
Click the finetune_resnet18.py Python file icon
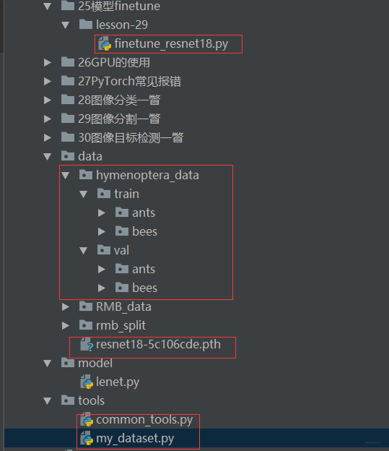pyautogui.click(x=105, y=43)
